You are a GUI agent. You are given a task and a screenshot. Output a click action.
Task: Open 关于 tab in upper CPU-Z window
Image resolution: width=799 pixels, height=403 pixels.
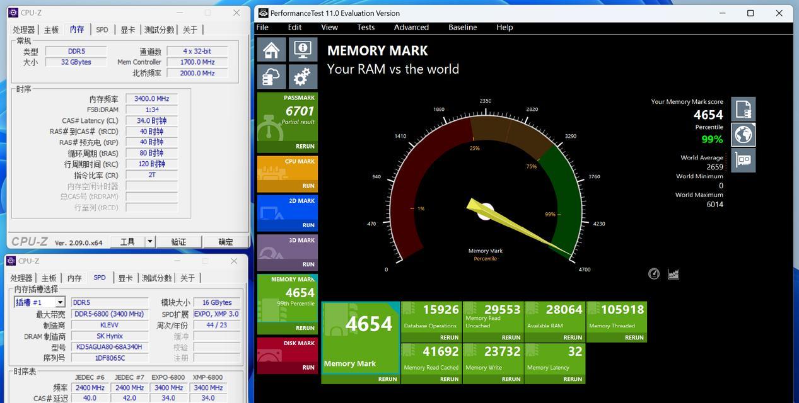tap(190, 30)
